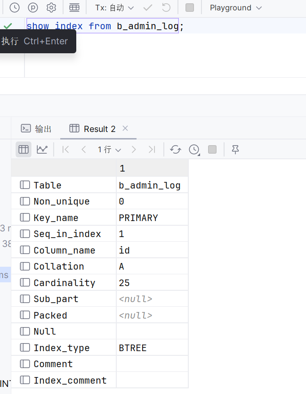Go to next page of results
This screenshot has width=306, height=394.
(134, 149)
